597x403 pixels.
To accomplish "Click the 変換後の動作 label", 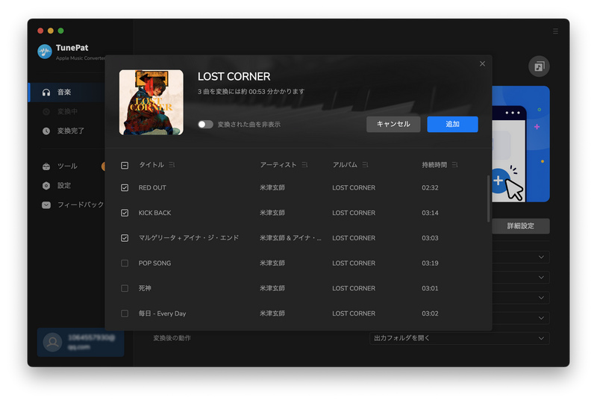I will pos(172,338).
